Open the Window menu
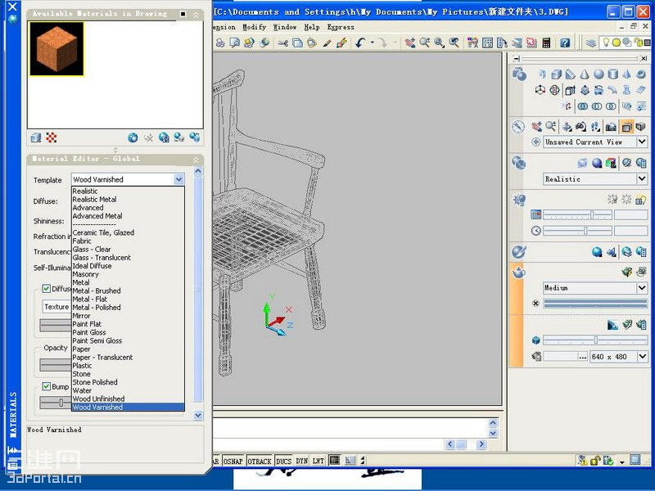Viewport: 655px width, 491px height. click(x=284, y=27)
